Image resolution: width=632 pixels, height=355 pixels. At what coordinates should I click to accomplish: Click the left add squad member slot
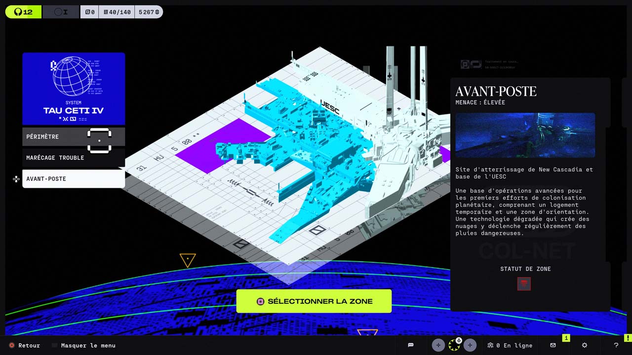coord(438,345)
